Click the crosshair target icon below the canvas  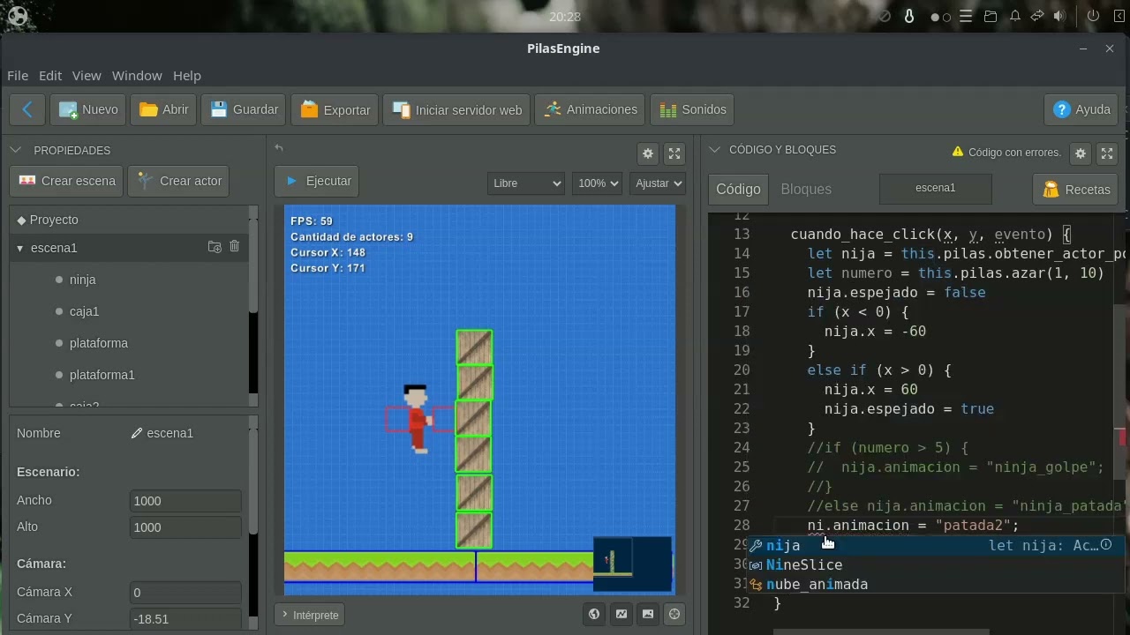[674, 614]
